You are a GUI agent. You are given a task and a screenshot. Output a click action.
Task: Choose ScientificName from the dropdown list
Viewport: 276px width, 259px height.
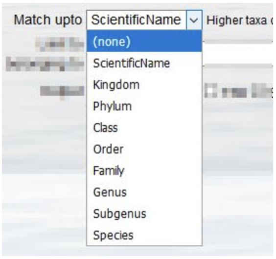pos(144,63)
